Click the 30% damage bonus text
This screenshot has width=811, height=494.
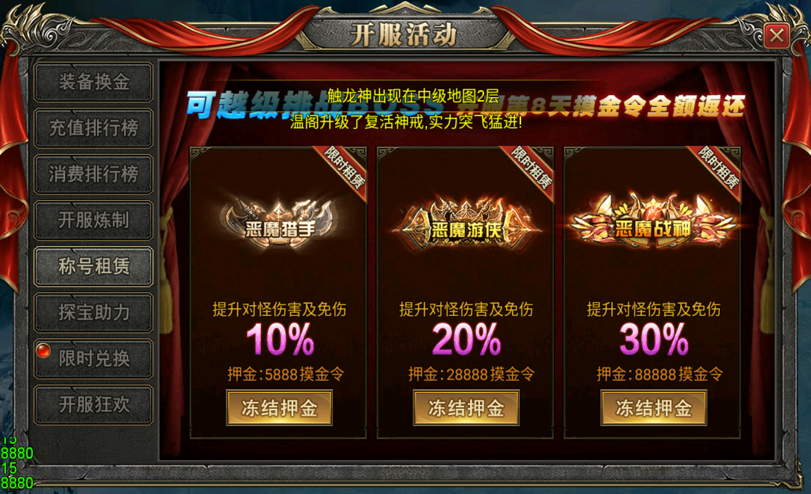click(x=653, y=339)
